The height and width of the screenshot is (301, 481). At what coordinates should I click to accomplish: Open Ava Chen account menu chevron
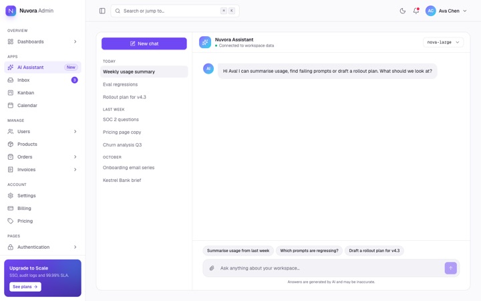(465, 11)
